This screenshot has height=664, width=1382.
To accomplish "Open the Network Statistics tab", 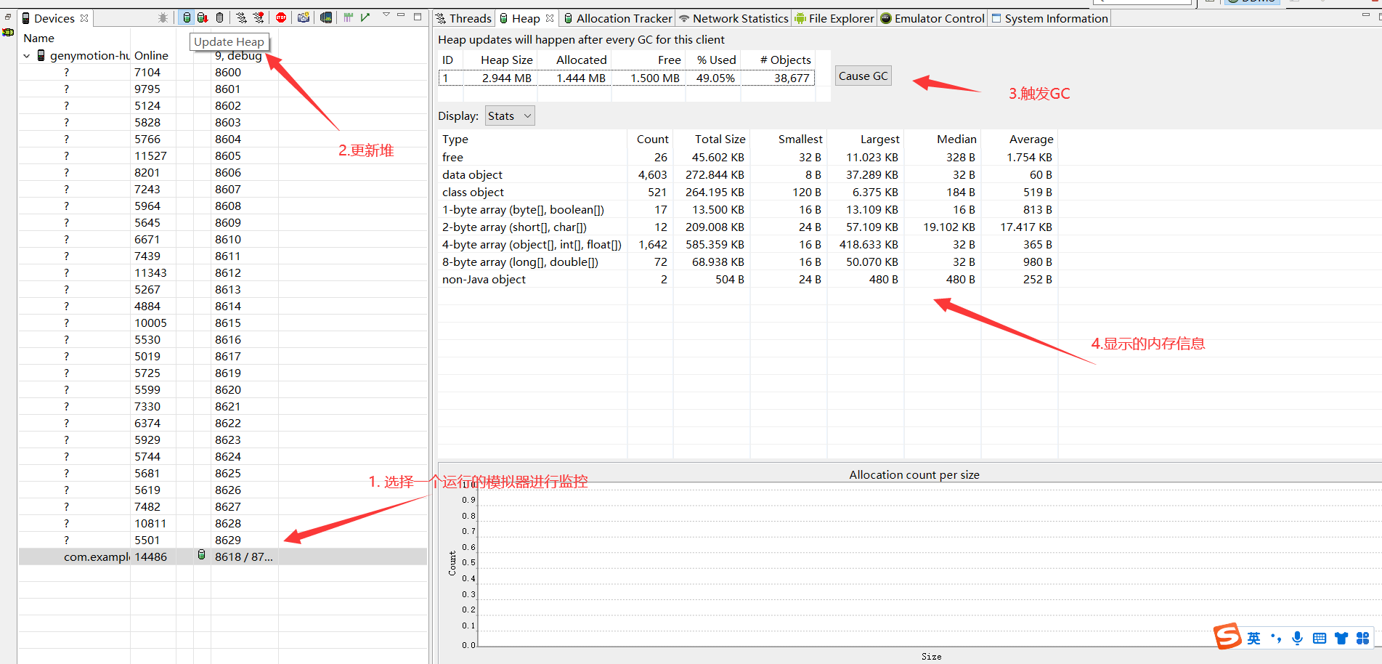I will [733, 18].
